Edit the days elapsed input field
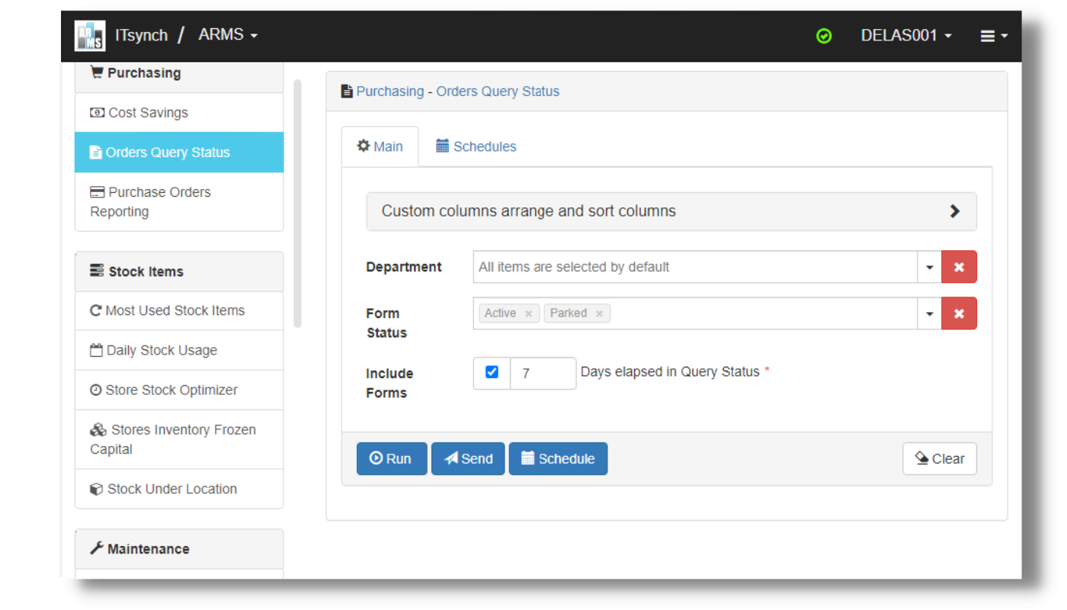The image size is (1067, 610). pyautogui.click(x=543, y=373)
